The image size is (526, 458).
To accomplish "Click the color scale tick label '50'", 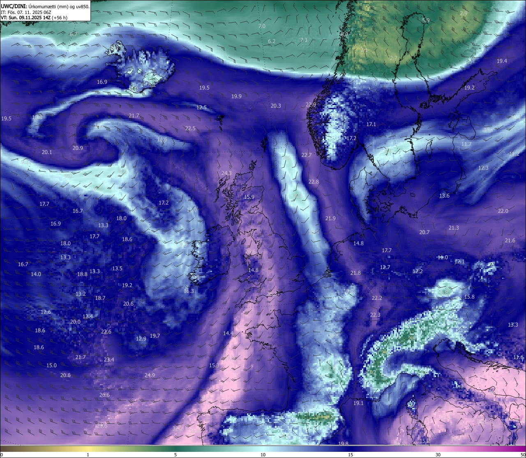I will (523, 455).
